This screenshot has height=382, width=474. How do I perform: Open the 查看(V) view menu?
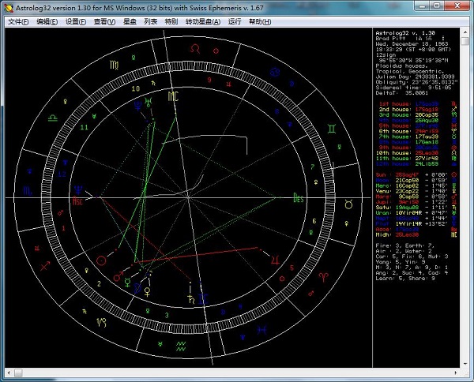[x=104, y=22]
